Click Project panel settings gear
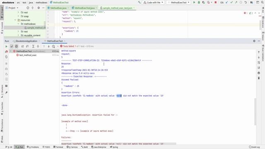This screenshot has height=149, width=265. [x=39, y=8]
